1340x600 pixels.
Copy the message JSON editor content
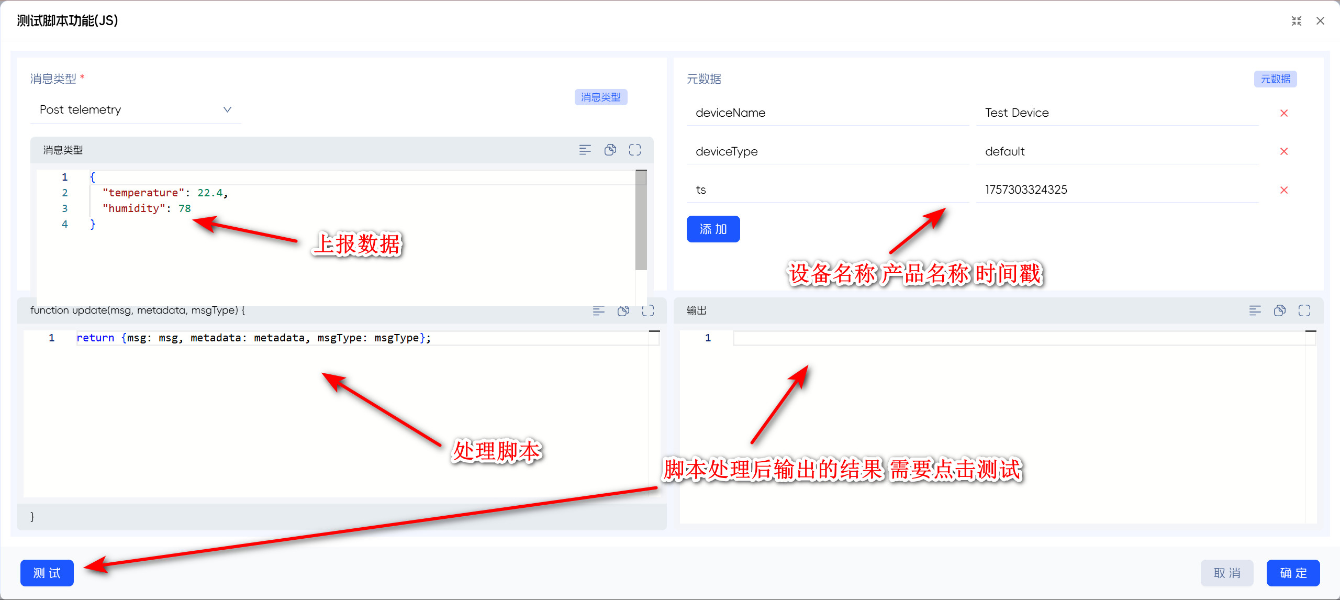610,150
